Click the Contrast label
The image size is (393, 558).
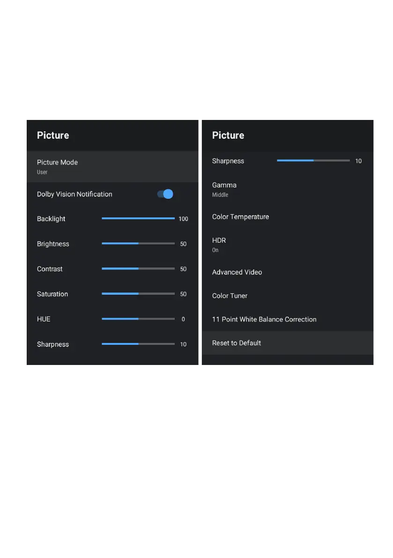point(50,268)
